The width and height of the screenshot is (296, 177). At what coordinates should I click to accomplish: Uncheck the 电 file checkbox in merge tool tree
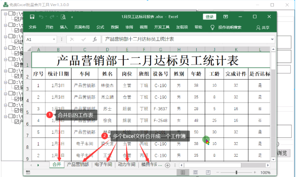click(x=16, y=31)
